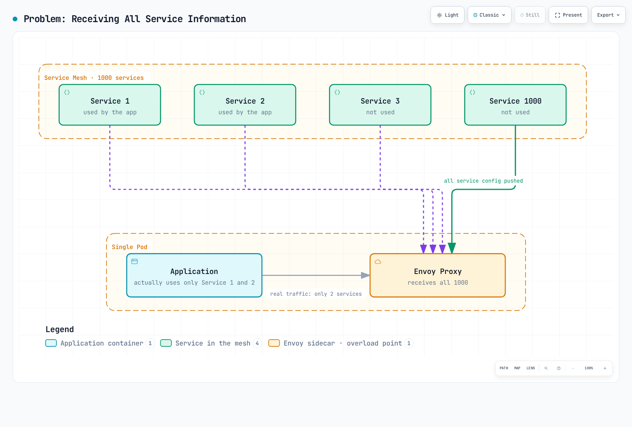Toggle the Still animation button

point(530,15)
